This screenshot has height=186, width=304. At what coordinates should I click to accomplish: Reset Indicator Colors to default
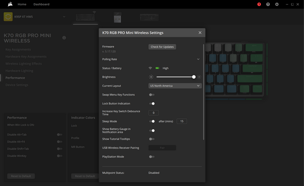tap(85, 176)
